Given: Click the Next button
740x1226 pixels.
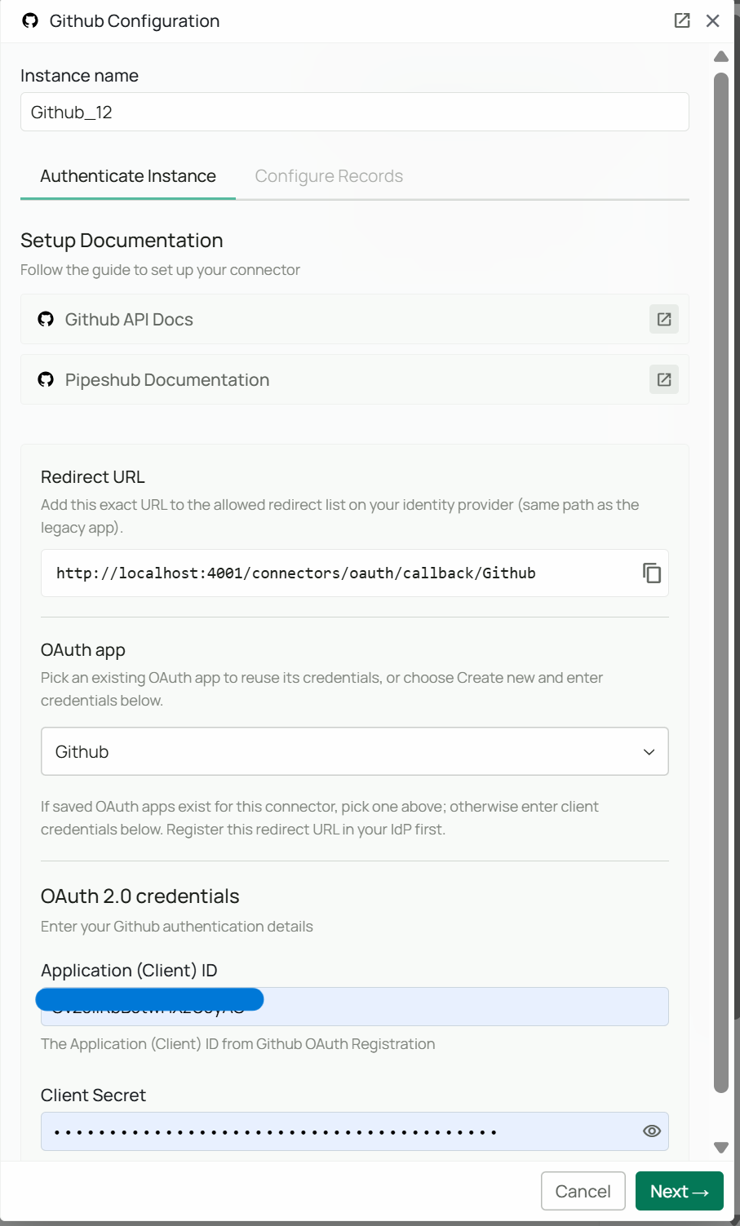Looking at the screenshot, I should pos(680,1191).
